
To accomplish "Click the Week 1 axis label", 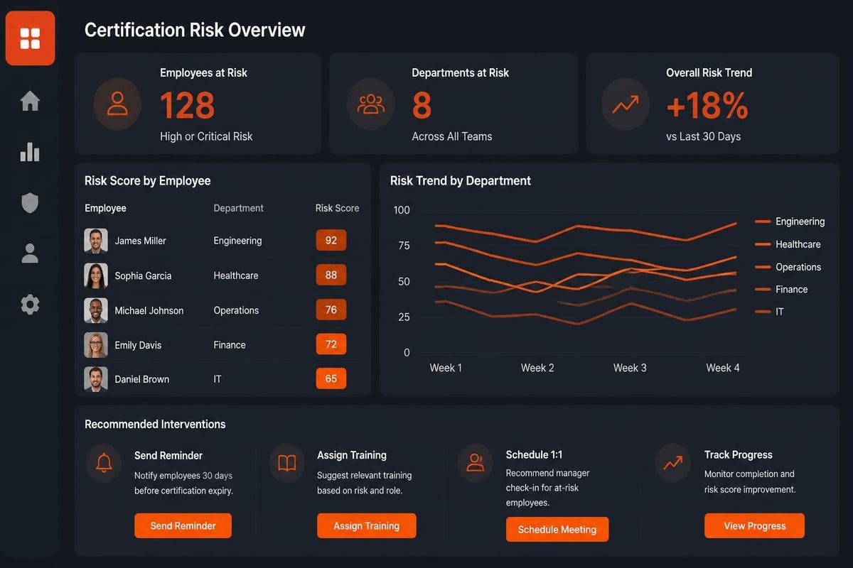I will pyautogui.click(x=446, y=368).
